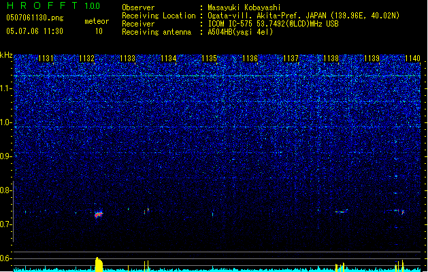Click the Receiving antenna label

pos(157,32)
